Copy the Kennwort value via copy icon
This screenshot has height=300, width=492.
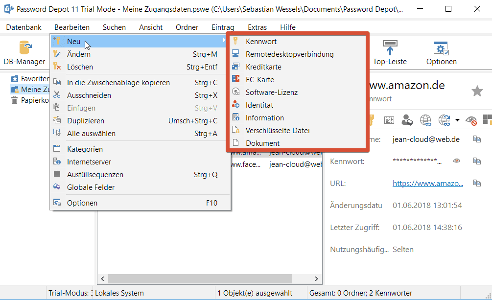coord(477,161)
